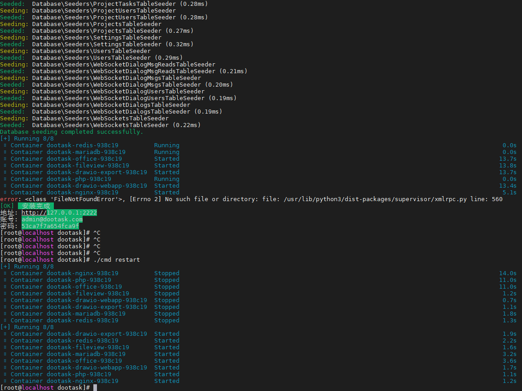Click the dootask-php-938c19 Running status

pos(166,179)
